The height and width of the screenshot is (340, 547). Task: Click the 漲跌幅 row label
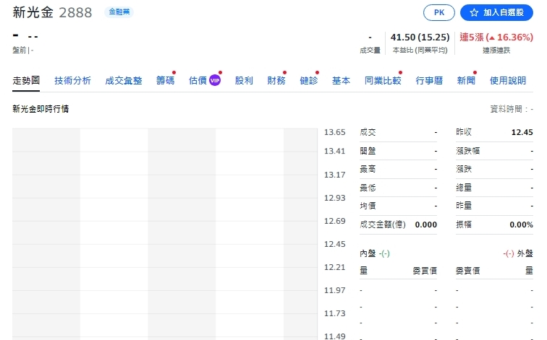tap(468, 151)
